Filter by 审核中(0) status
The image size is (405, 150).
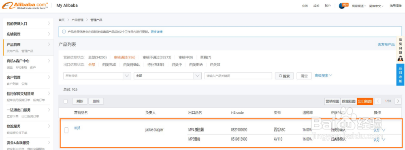(x=185, y=57)
